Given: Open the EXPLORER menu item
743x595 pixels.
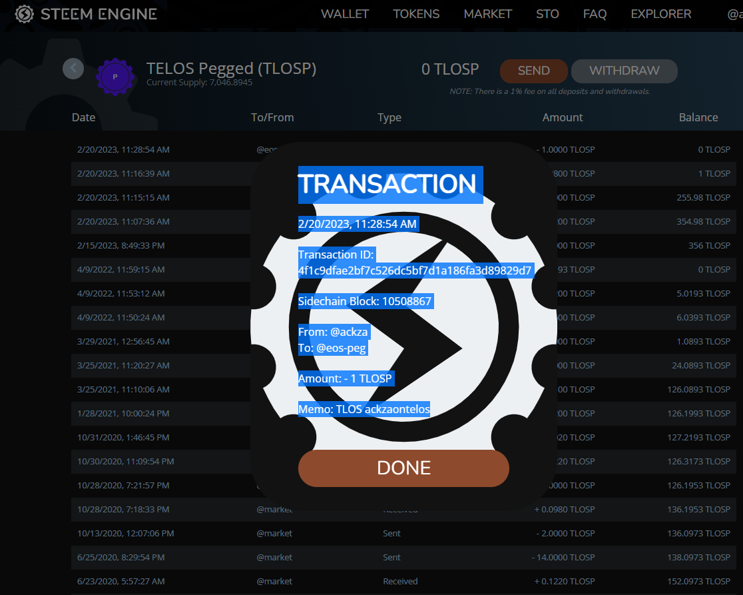Looking at the screenshot, I should pos(660,14).
